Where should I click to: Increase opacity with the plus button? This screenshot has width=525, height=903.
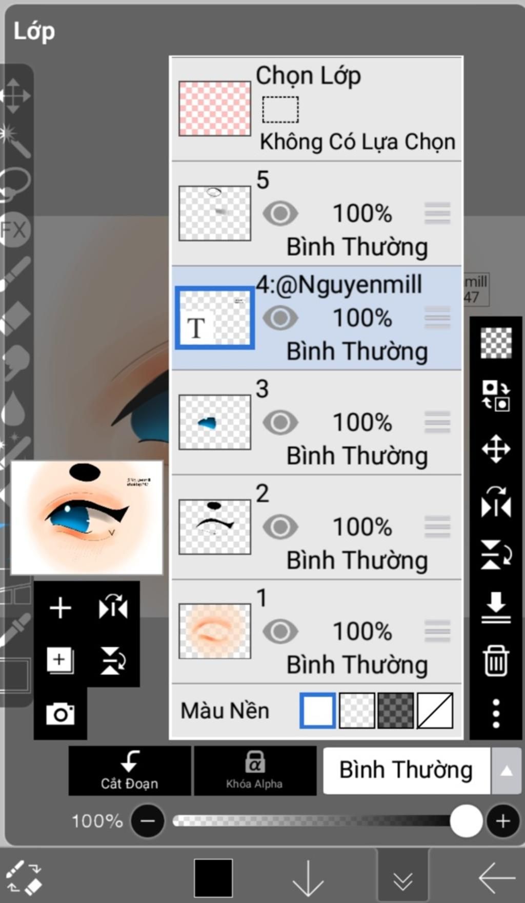click(502, 821)
